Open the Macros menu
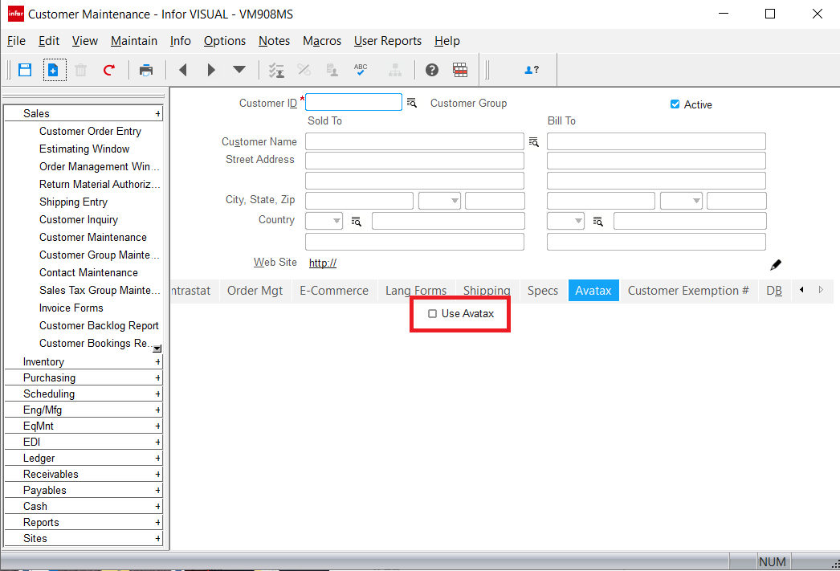840x571 pixels. pyautogui.click(x=322, y=41)
